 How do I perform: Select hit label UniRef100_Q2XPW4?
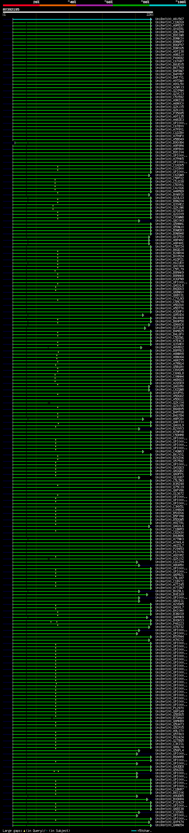[170, 90]
